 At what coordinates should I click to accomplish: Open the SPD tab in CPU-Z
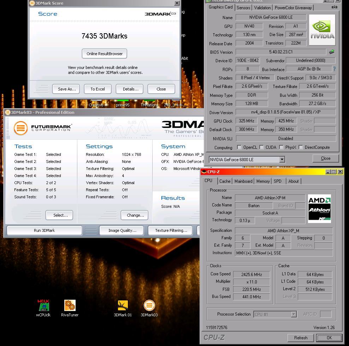coord(278,181)
